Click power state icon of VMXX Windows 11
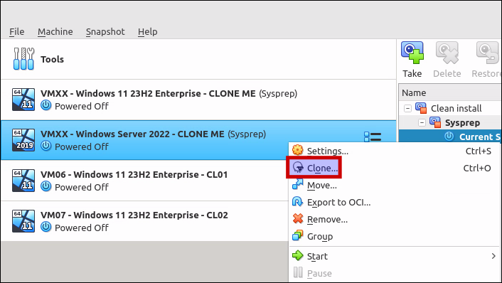This screenshot has height=283, width=502. 46,105
